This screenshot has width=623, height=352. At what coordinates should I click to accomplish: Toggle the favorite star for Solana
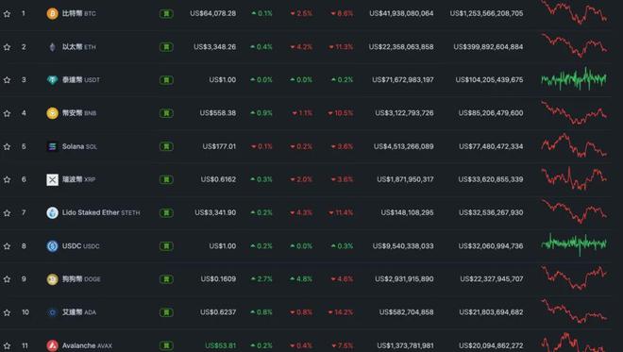point(7,146)
